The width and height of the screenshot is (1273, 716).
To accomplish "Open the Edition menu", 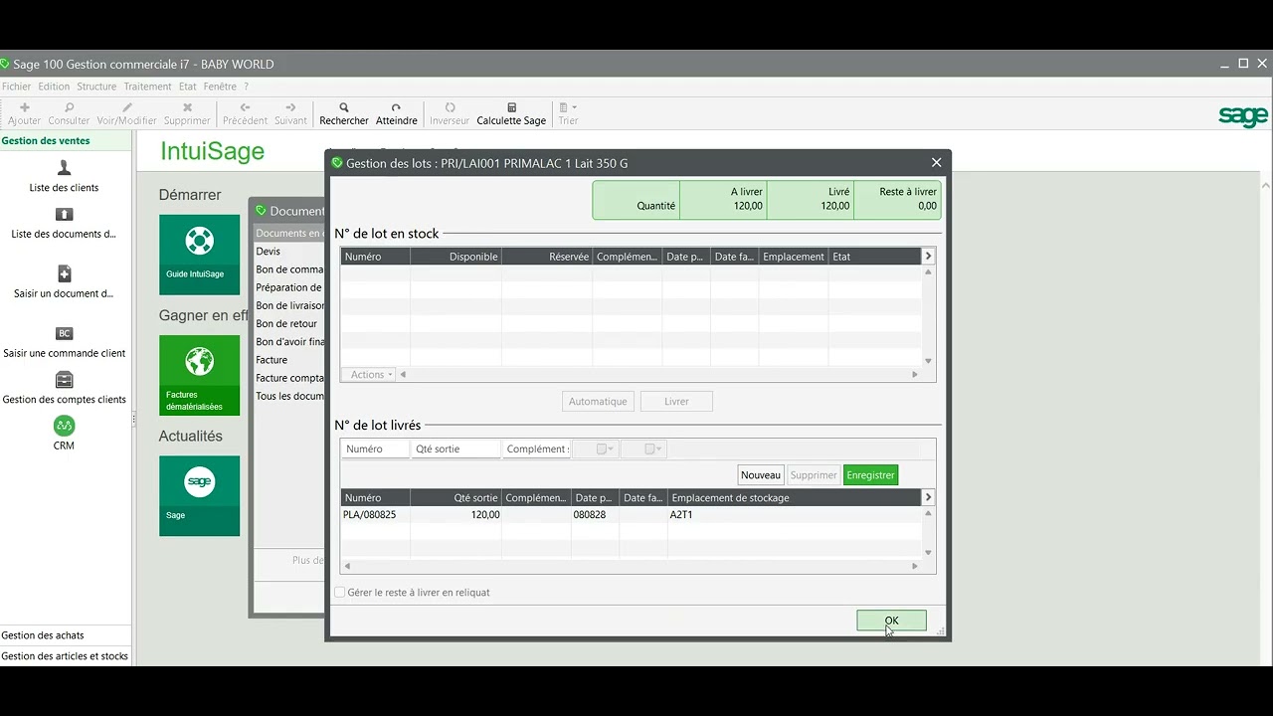I will 54,87.
